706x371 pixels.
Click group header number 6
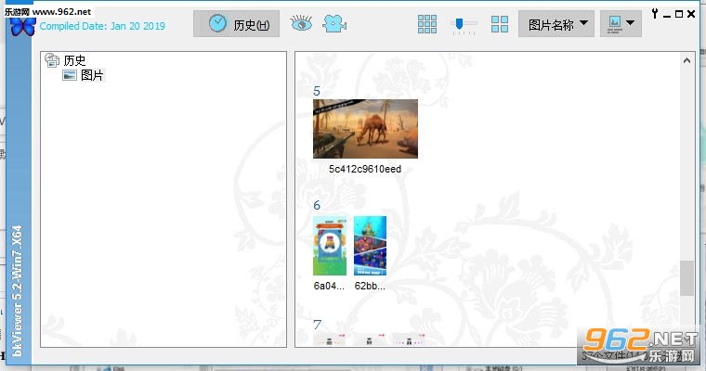click(317, 206)
